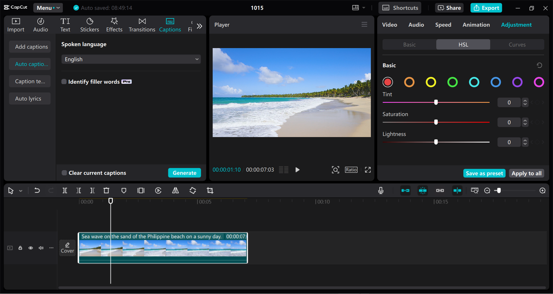Open the layout selector dropdown
The height and width of the screenshot is (294, 553).
click(x=359, y=8)
